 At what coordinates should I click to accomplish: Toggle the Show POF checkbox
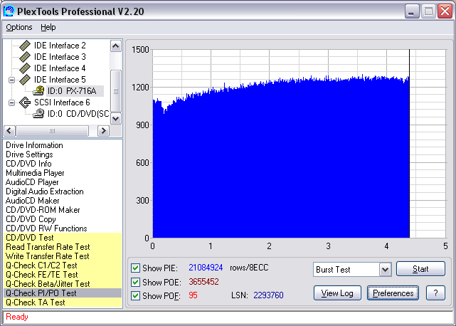pyautogui.click(x=135, y=295)
